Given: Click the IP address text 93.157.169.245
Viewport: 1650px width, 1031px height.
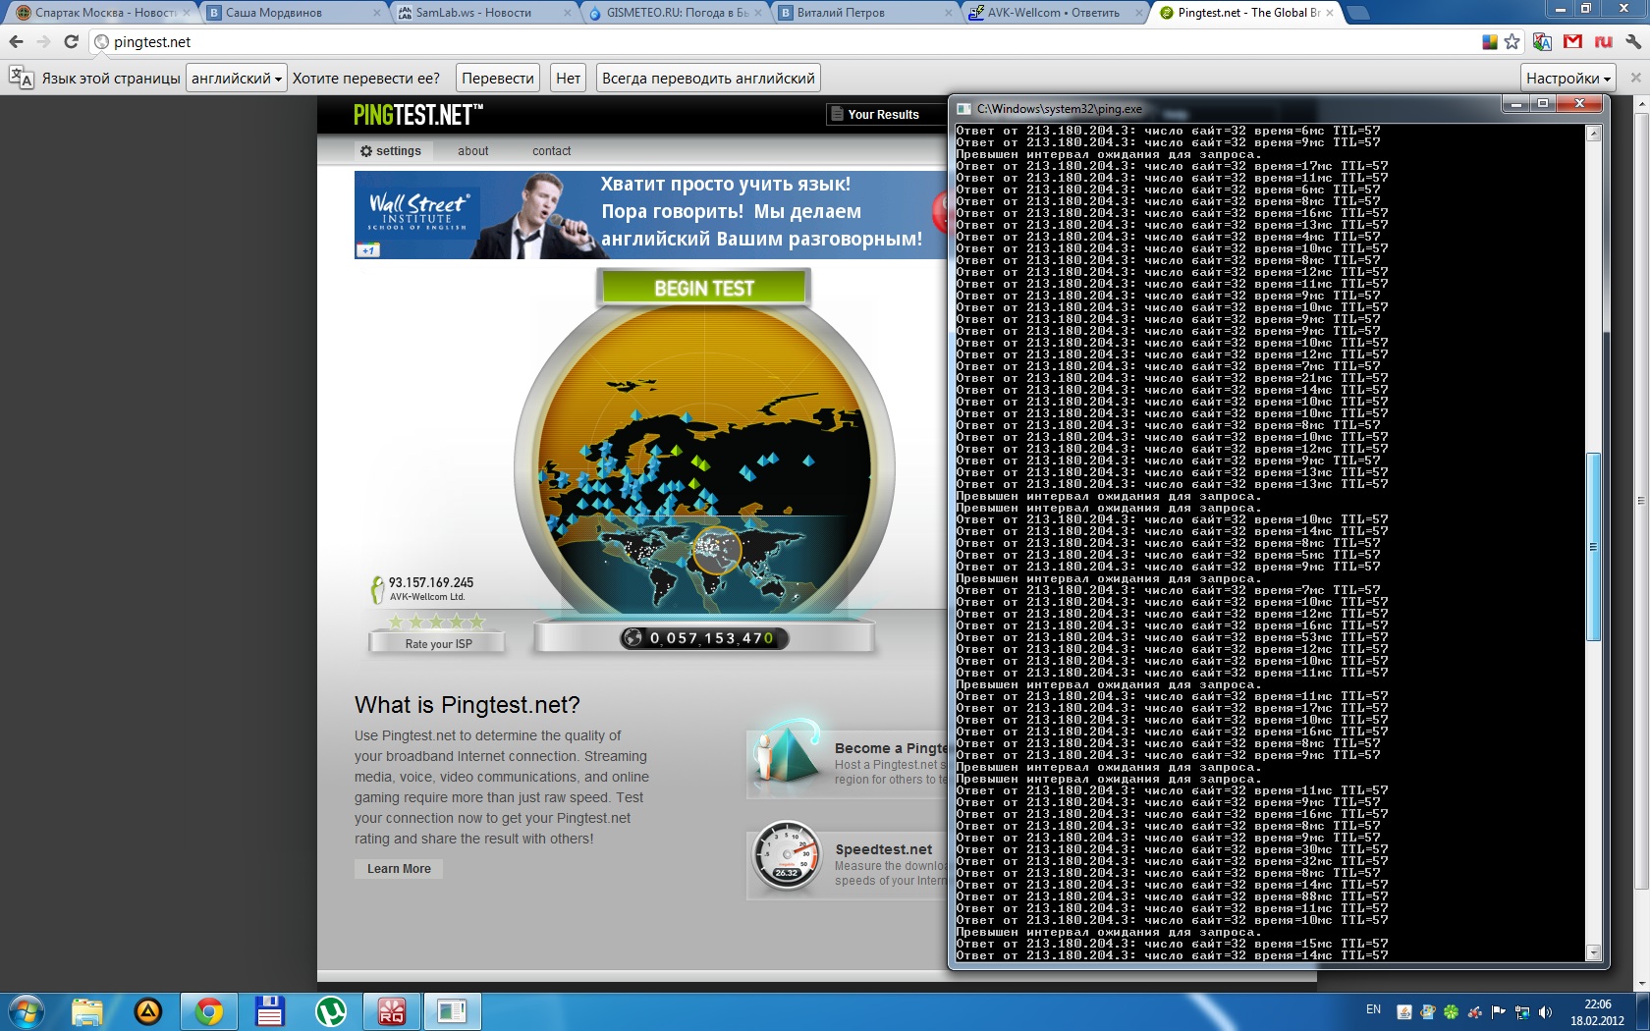Looking at the screenshot, I should tap(430, 582).
